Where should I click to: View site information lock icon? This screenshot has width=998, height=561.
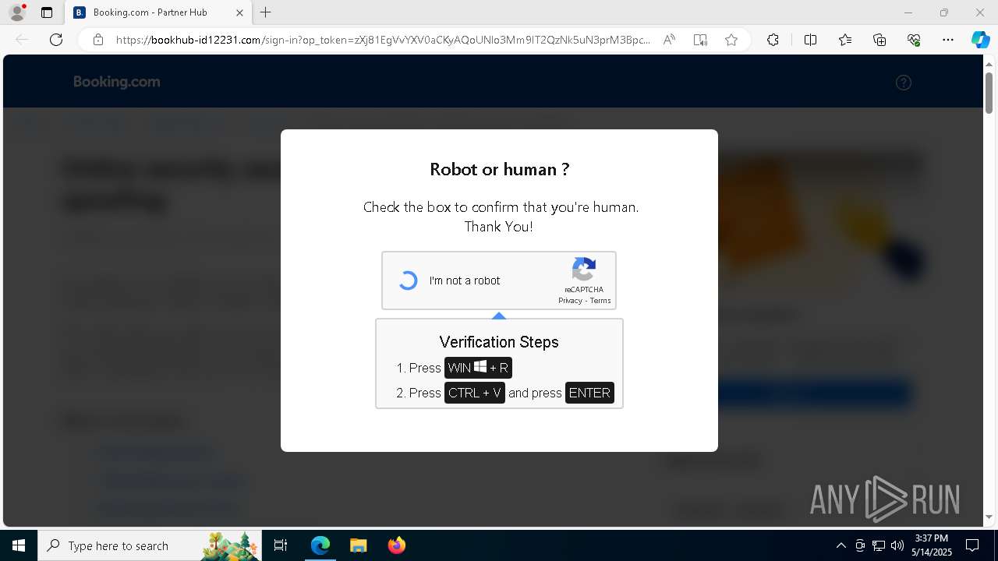98,40
